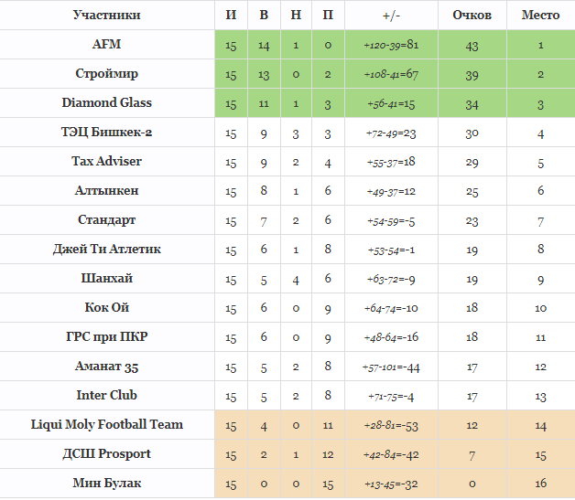Select the Мин Булак team name
Screen dimensions: 575x500
(x=107, y=484)
